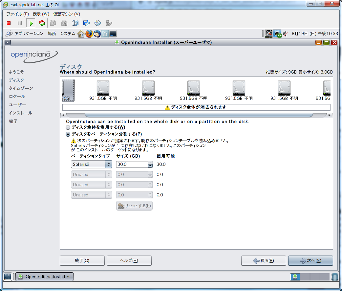342x291 pixels.
Task: Click the 戻る(B) back button
Action: pos(264,261)
